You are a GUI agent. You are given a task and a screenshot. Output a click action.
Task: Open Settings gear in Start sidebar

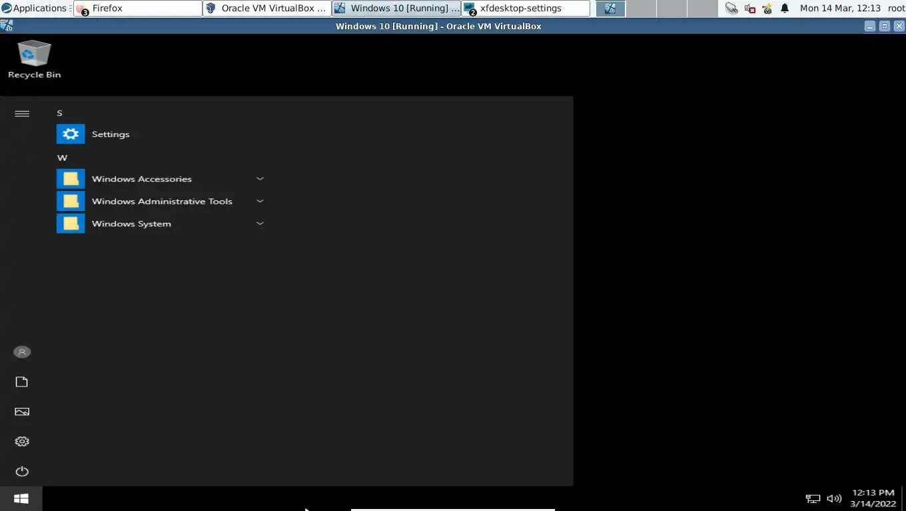pos(22,442)
